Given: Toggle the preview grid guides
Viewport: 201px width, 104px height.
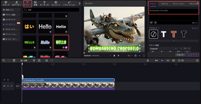Looking at the screenshot, I should (140, 56).
